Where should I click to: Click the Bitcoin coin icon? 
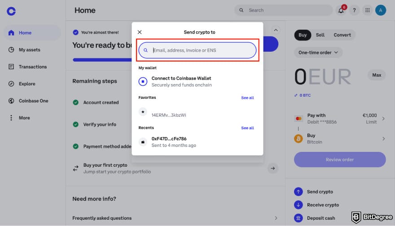point(298,139)
